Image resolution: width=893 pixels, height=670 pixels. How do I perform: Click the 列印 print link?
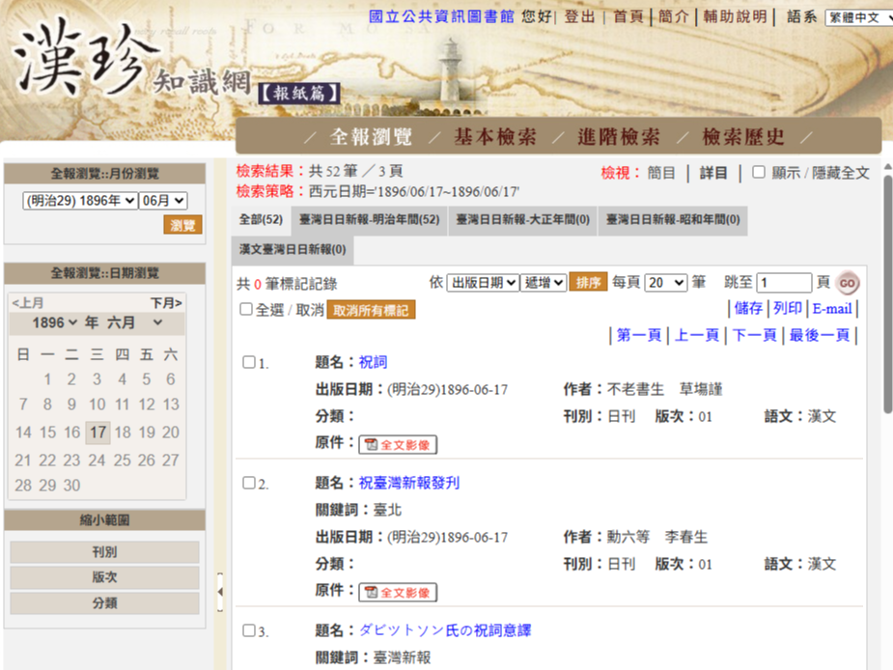point(788,309)
